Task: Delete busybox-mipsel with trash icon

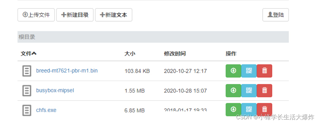Action: pyautogui.click(x=264, y=90)
